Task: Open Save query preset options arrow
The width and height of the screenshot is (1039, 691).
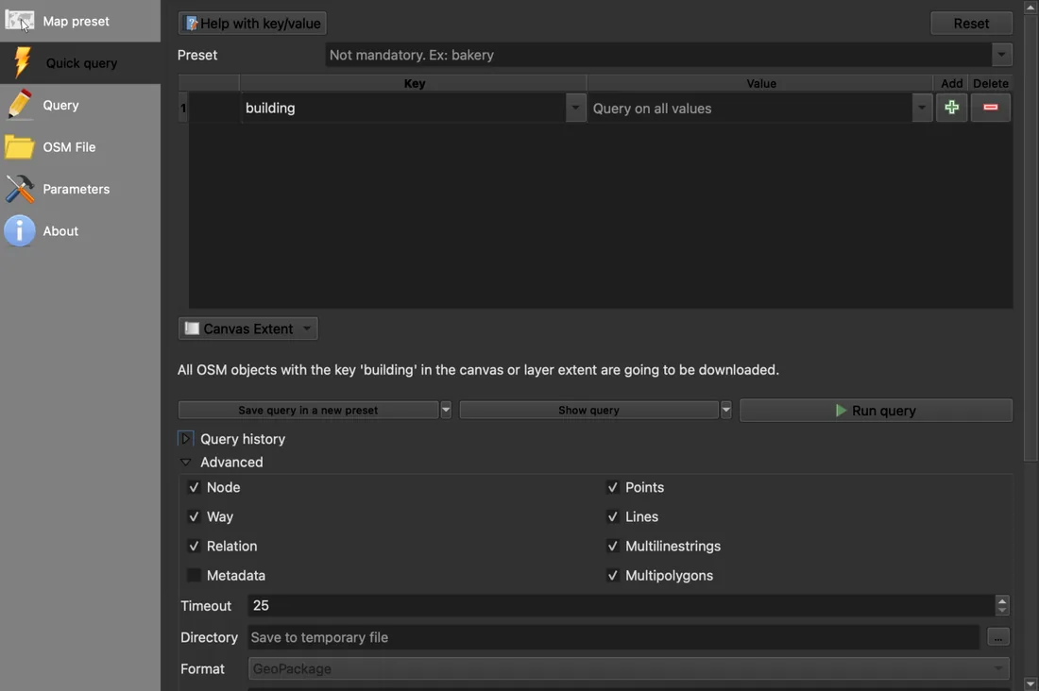Action: (x=446, y=410)
